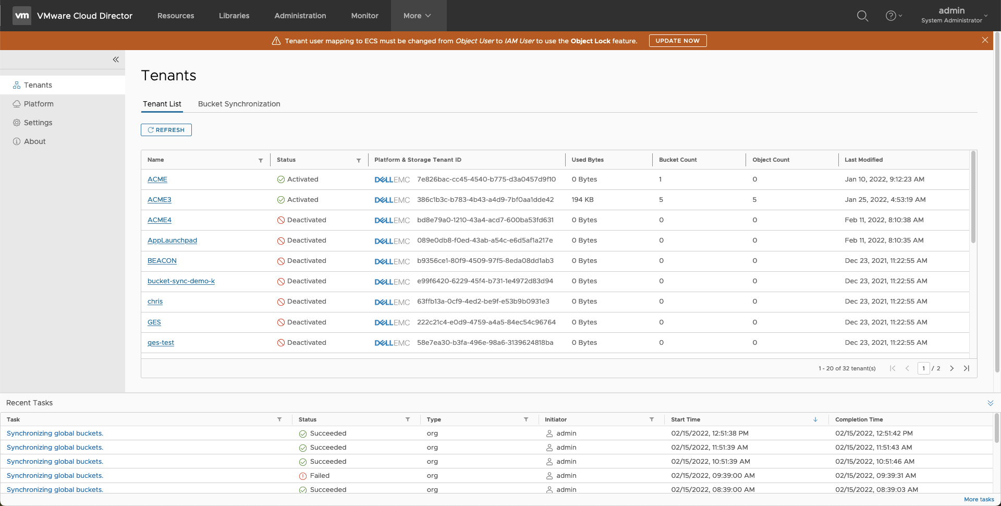Click the Refresh button

(x=166, y=130)
